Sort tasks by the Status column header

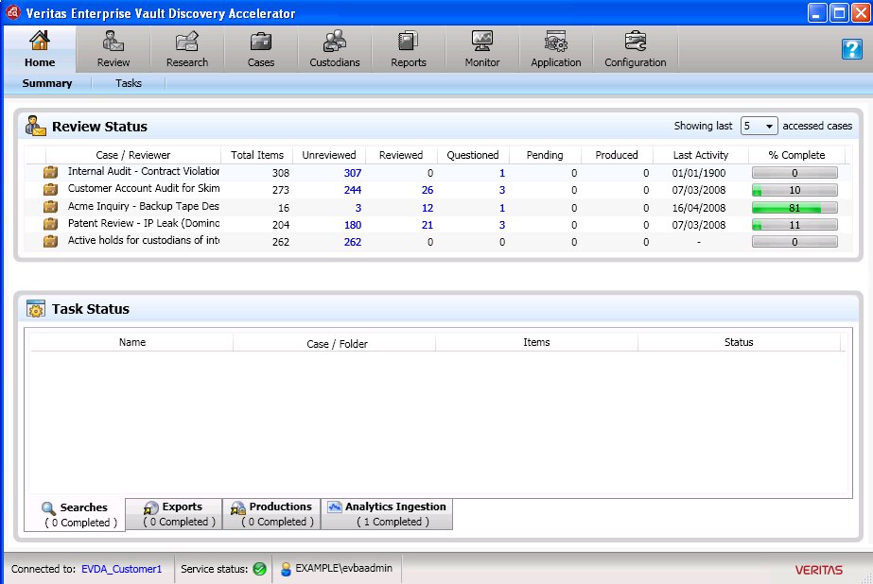739,343
